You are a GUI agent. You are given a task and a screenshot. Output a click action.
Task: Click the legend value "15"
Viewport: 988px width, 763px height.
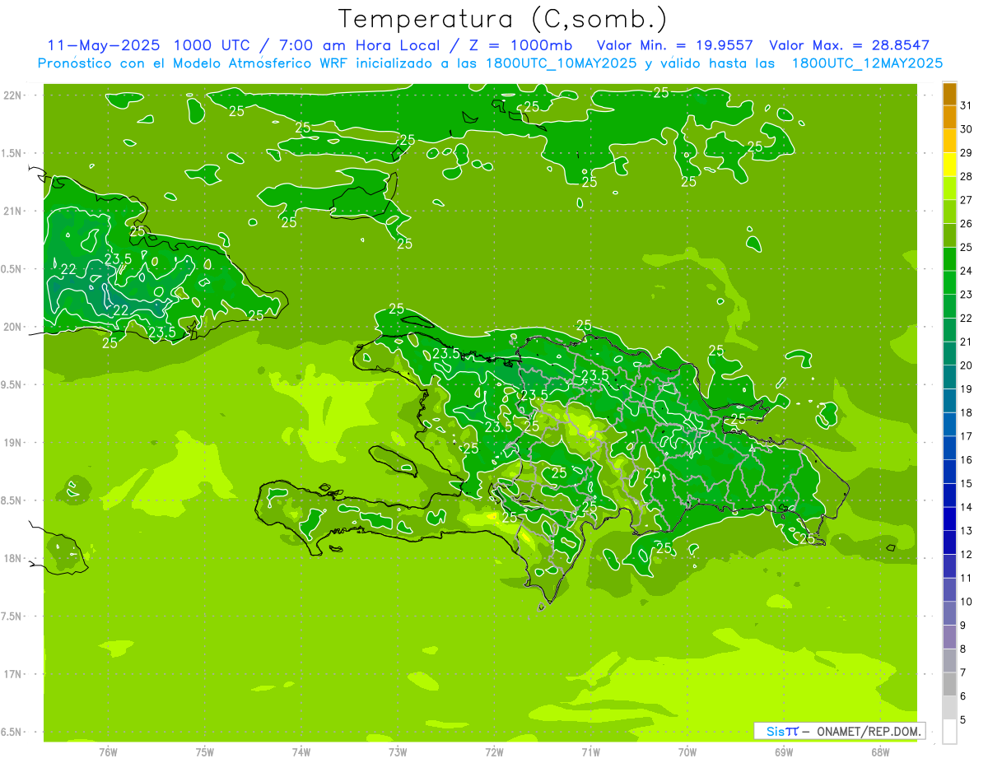point(967,483)
